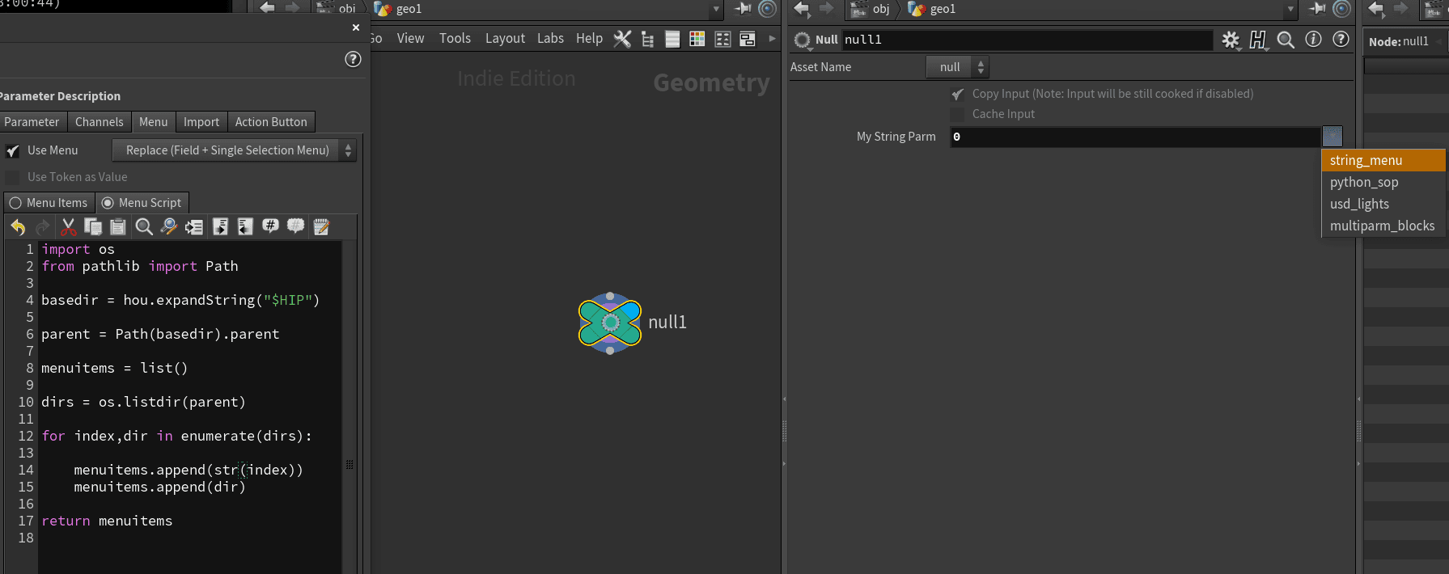Enable the Cache Input checkbox

point(957,115)
